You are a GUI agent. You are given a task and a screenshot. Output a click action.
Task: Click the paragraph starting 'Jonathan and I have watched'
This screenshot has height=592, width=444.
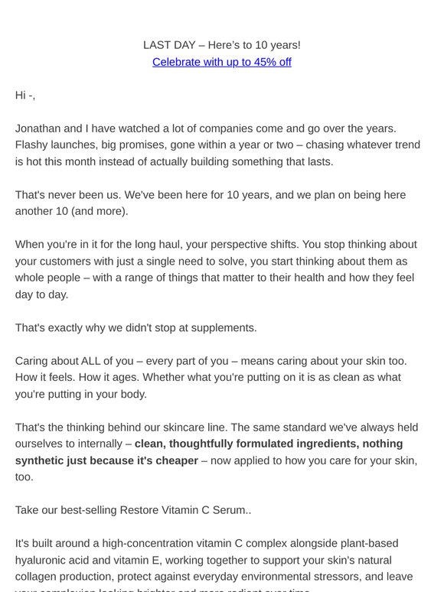click(217, 145)
